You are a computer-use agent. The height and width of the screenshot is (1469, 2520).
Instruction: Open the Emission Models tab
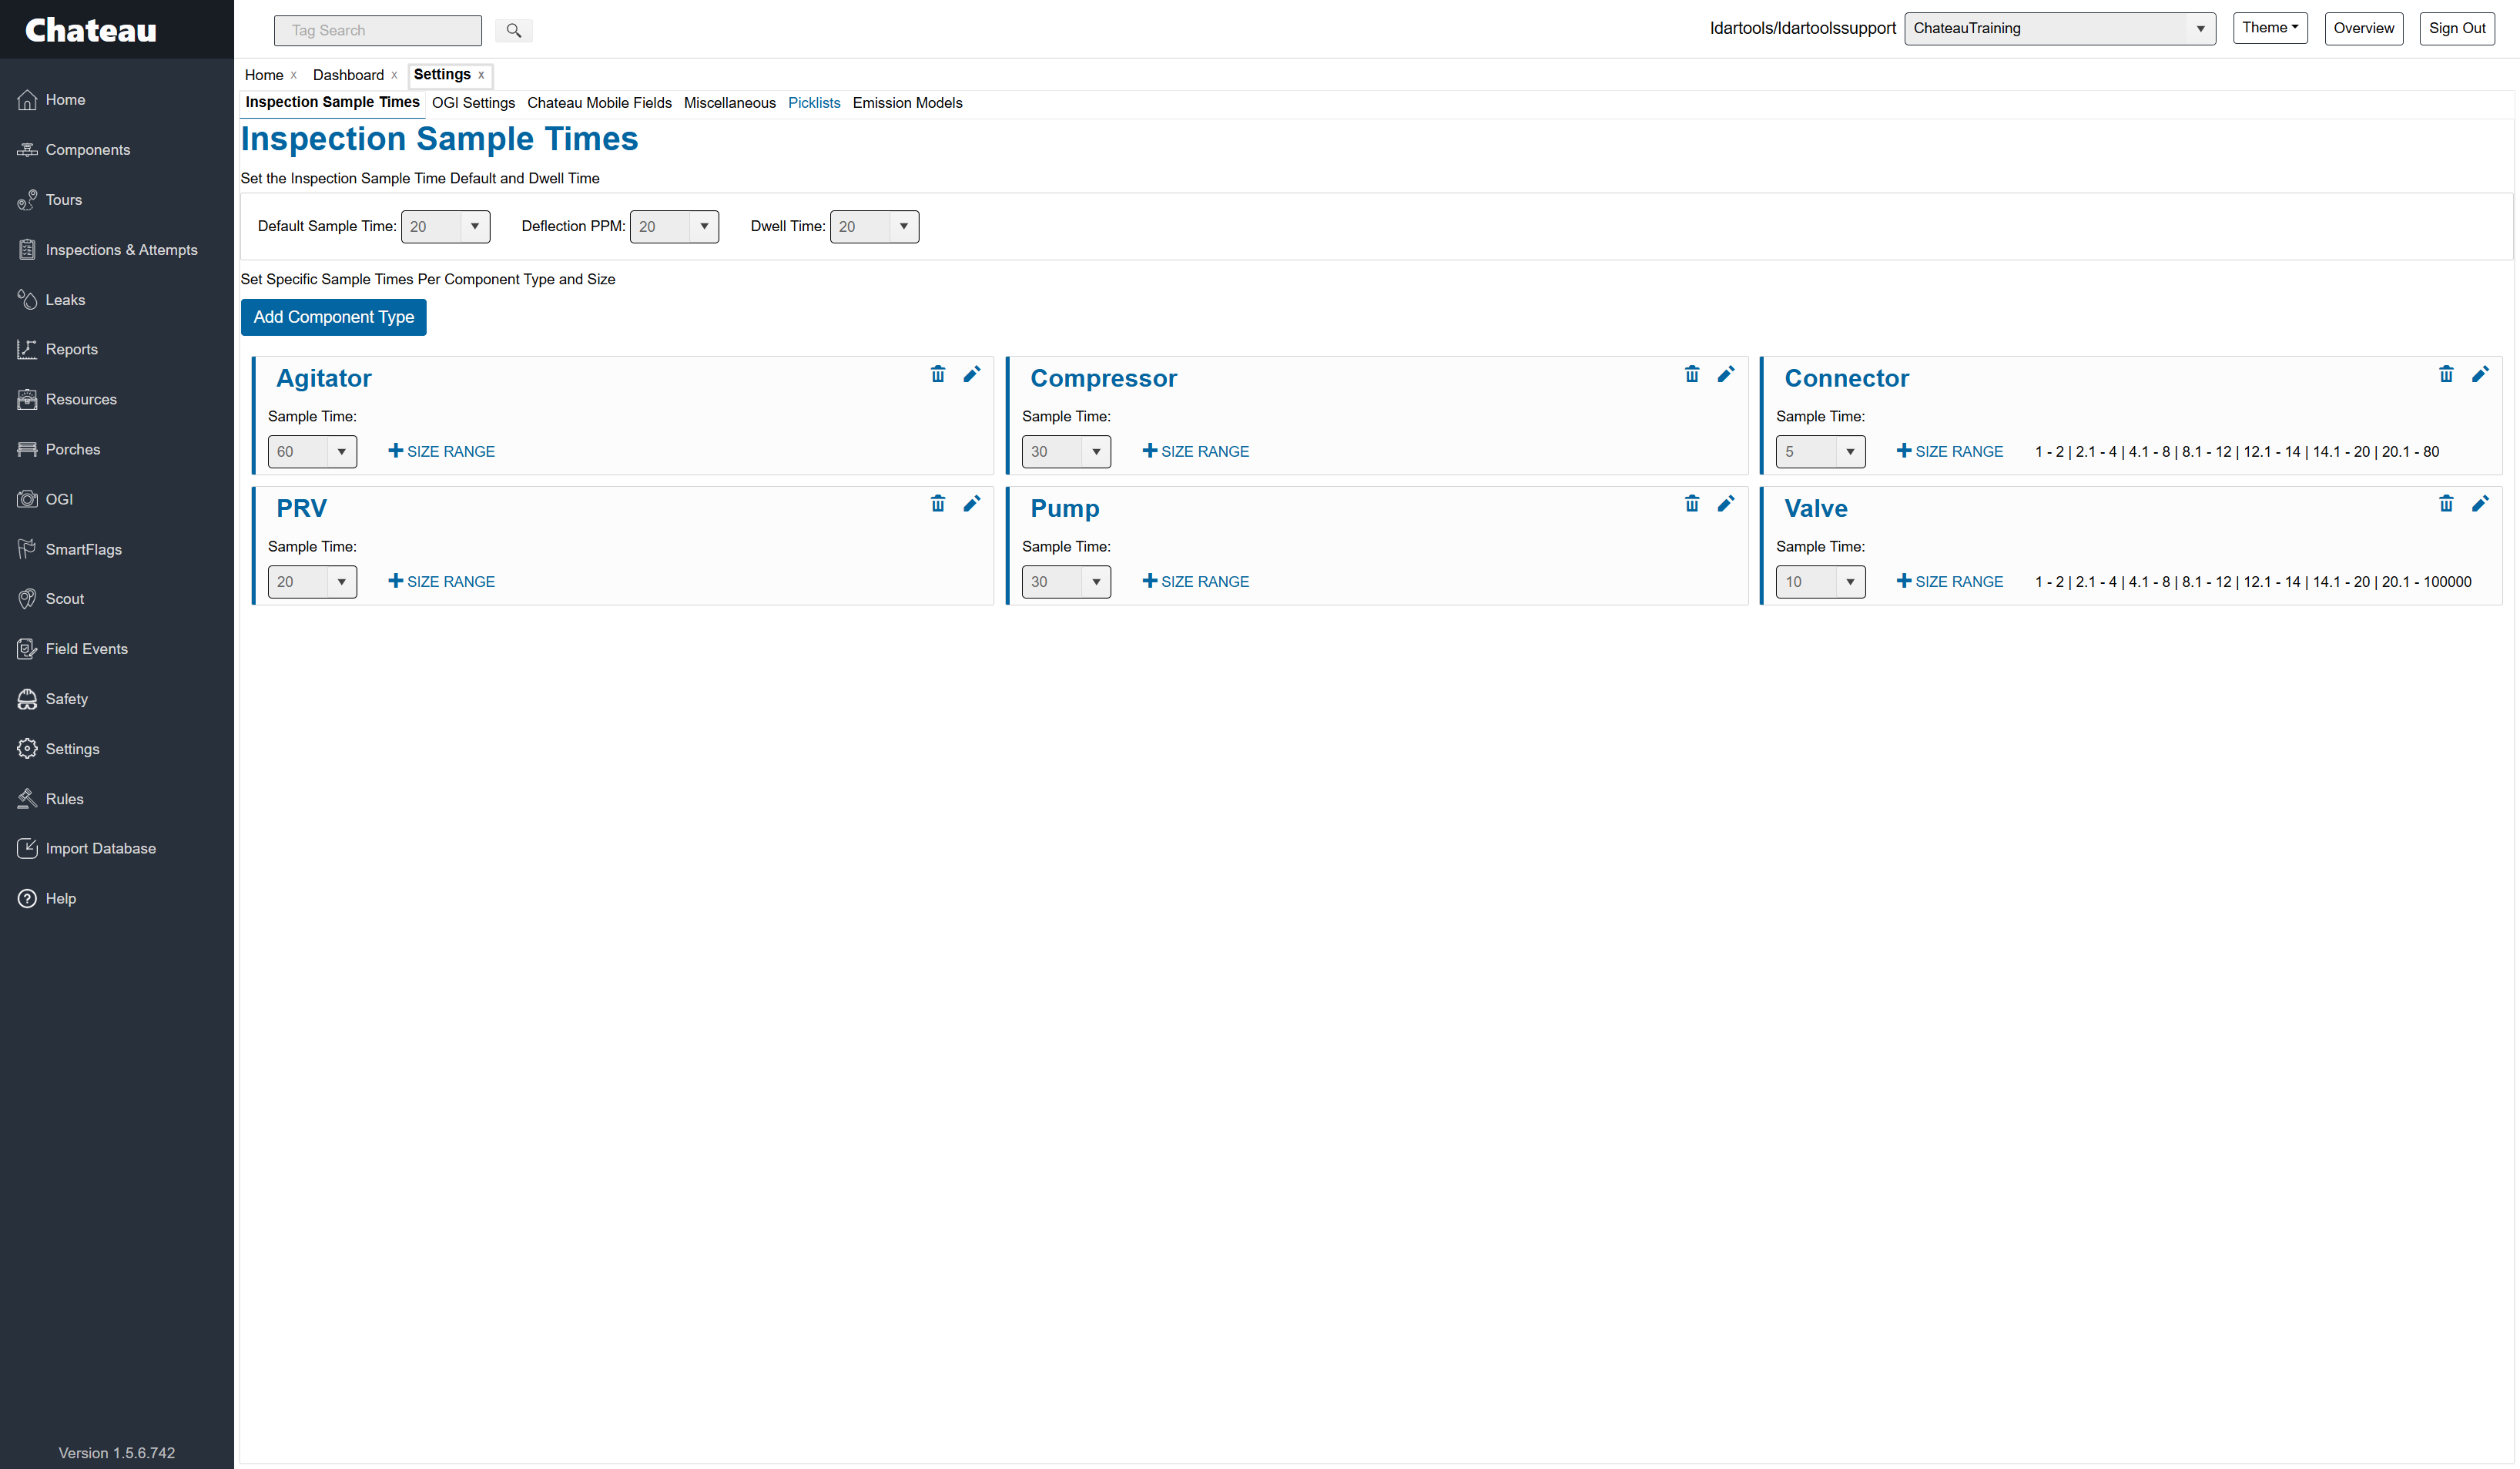907,103
